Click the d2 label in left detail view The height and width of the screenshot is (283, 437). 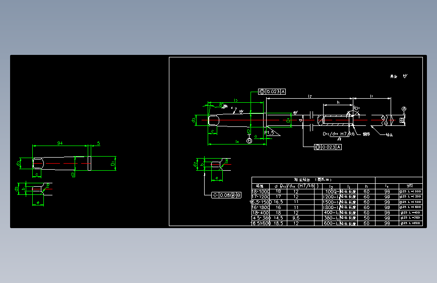pyautogui.click(x=16, y=189)
